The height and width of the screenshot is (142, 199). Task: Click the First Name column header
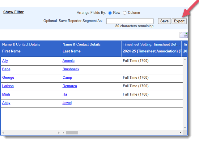click(11, 51)
